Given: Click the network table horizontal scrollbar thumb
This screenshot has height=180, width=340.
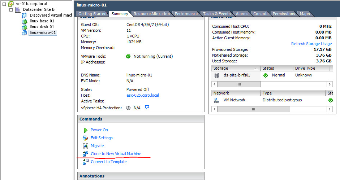Looking at the screenshot, I should 254,109.
